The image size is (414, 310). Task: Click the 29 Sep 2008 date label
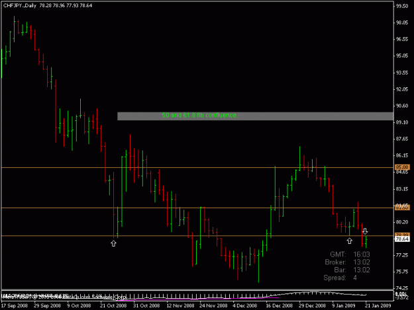tap(48, 306)
